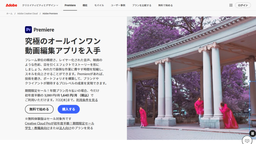Click the Premiere hero video image

coord(191,78)
